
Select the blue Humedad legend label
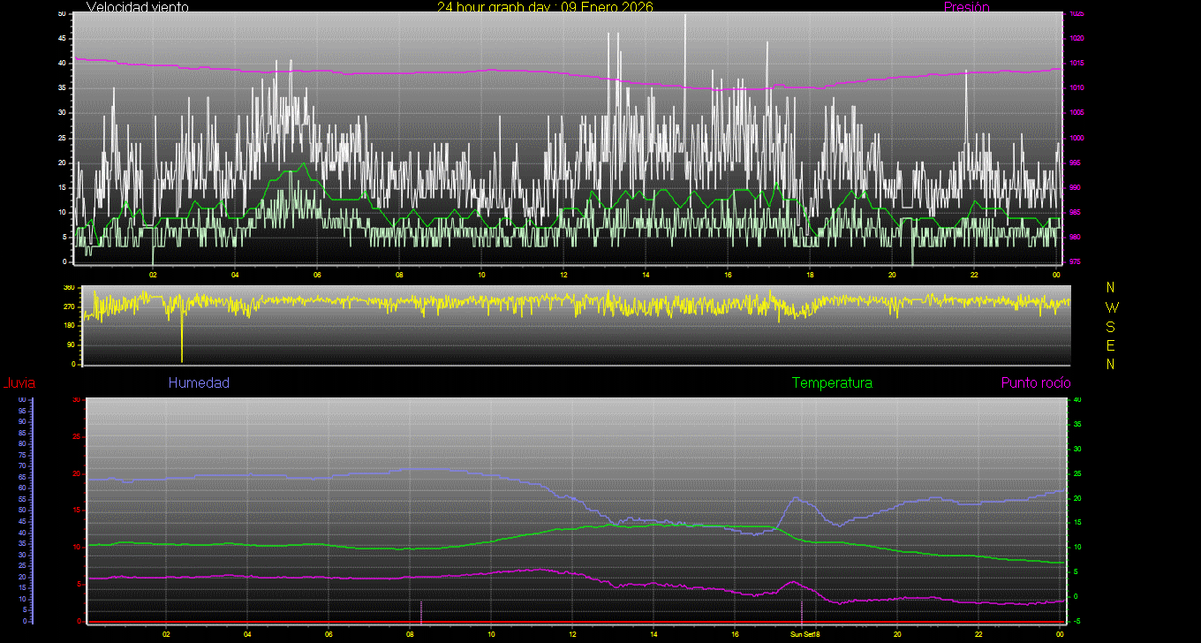point(199,383)
